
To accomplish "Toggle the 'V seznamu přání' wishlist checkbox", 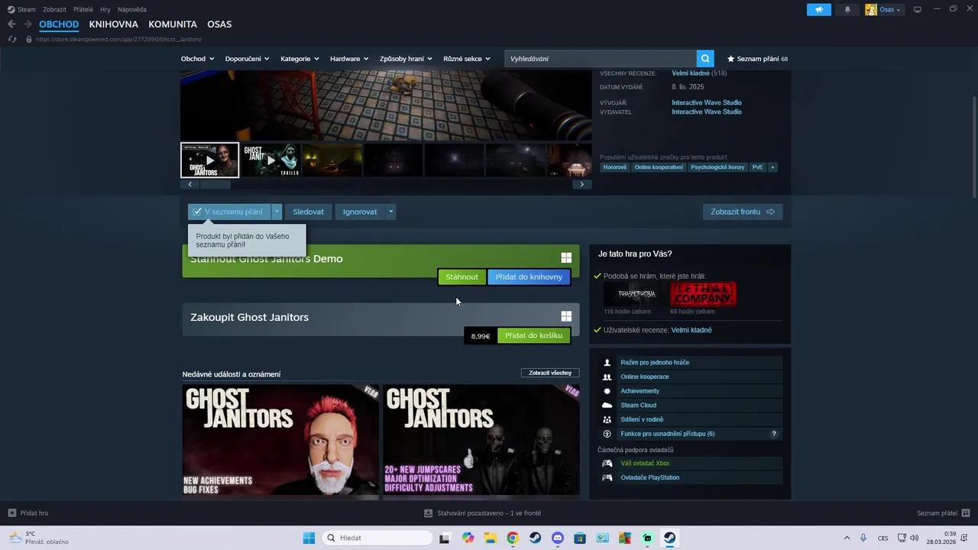I will (198, 212).
